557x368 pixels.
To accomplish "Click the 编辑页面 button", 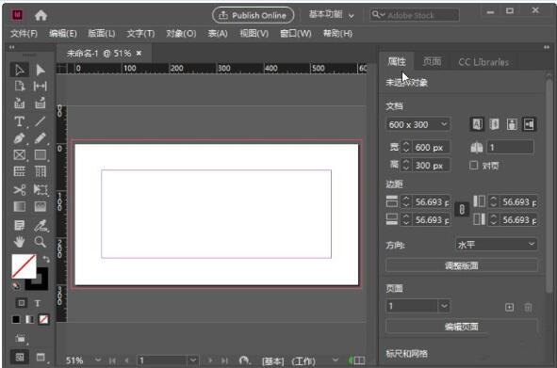I will click(462, 327).
